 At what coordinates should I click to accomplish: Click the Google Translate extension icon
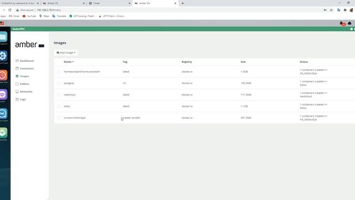pyautogui.click(x=339, y=10)
